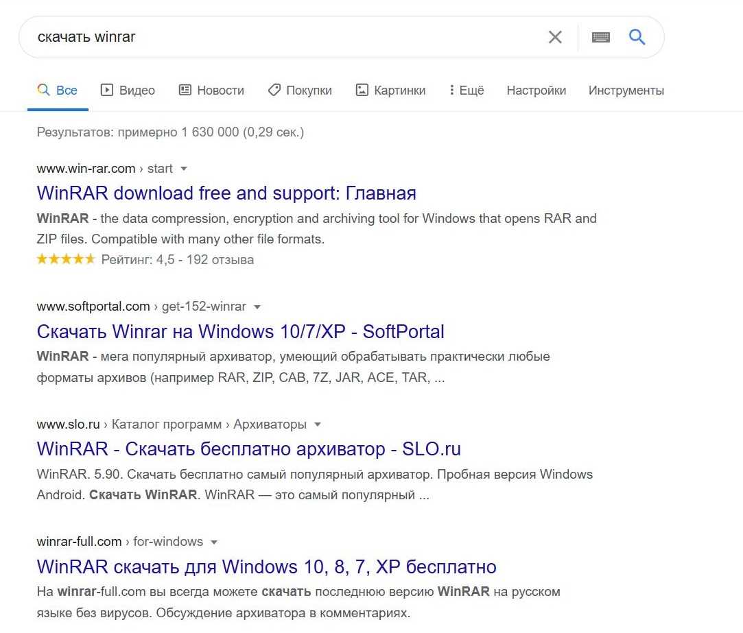This screenshot has height=633, width=743.
Task: Click into the search box text field
Action: [274, 37]
